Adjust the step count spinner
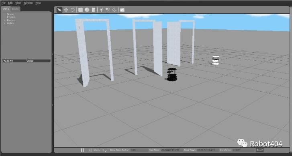 pyautogui.click(x=105, y=150)
